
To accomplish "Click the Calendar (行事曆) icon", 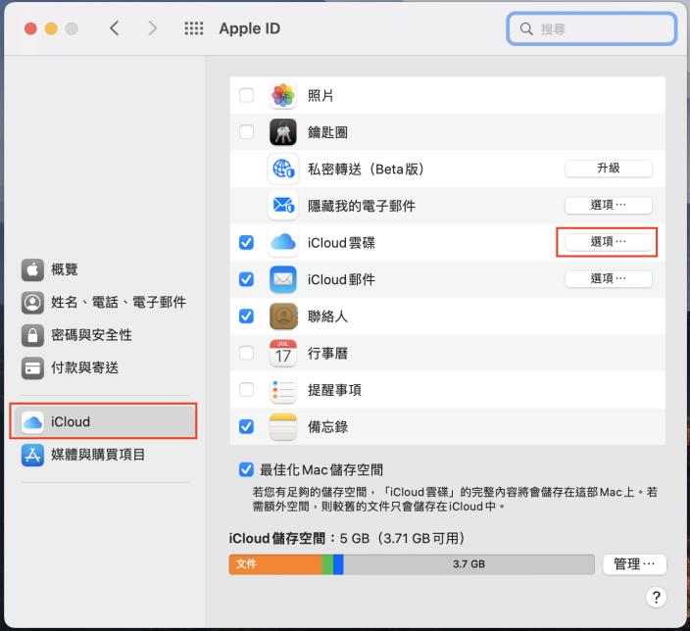I will [283, 353].
